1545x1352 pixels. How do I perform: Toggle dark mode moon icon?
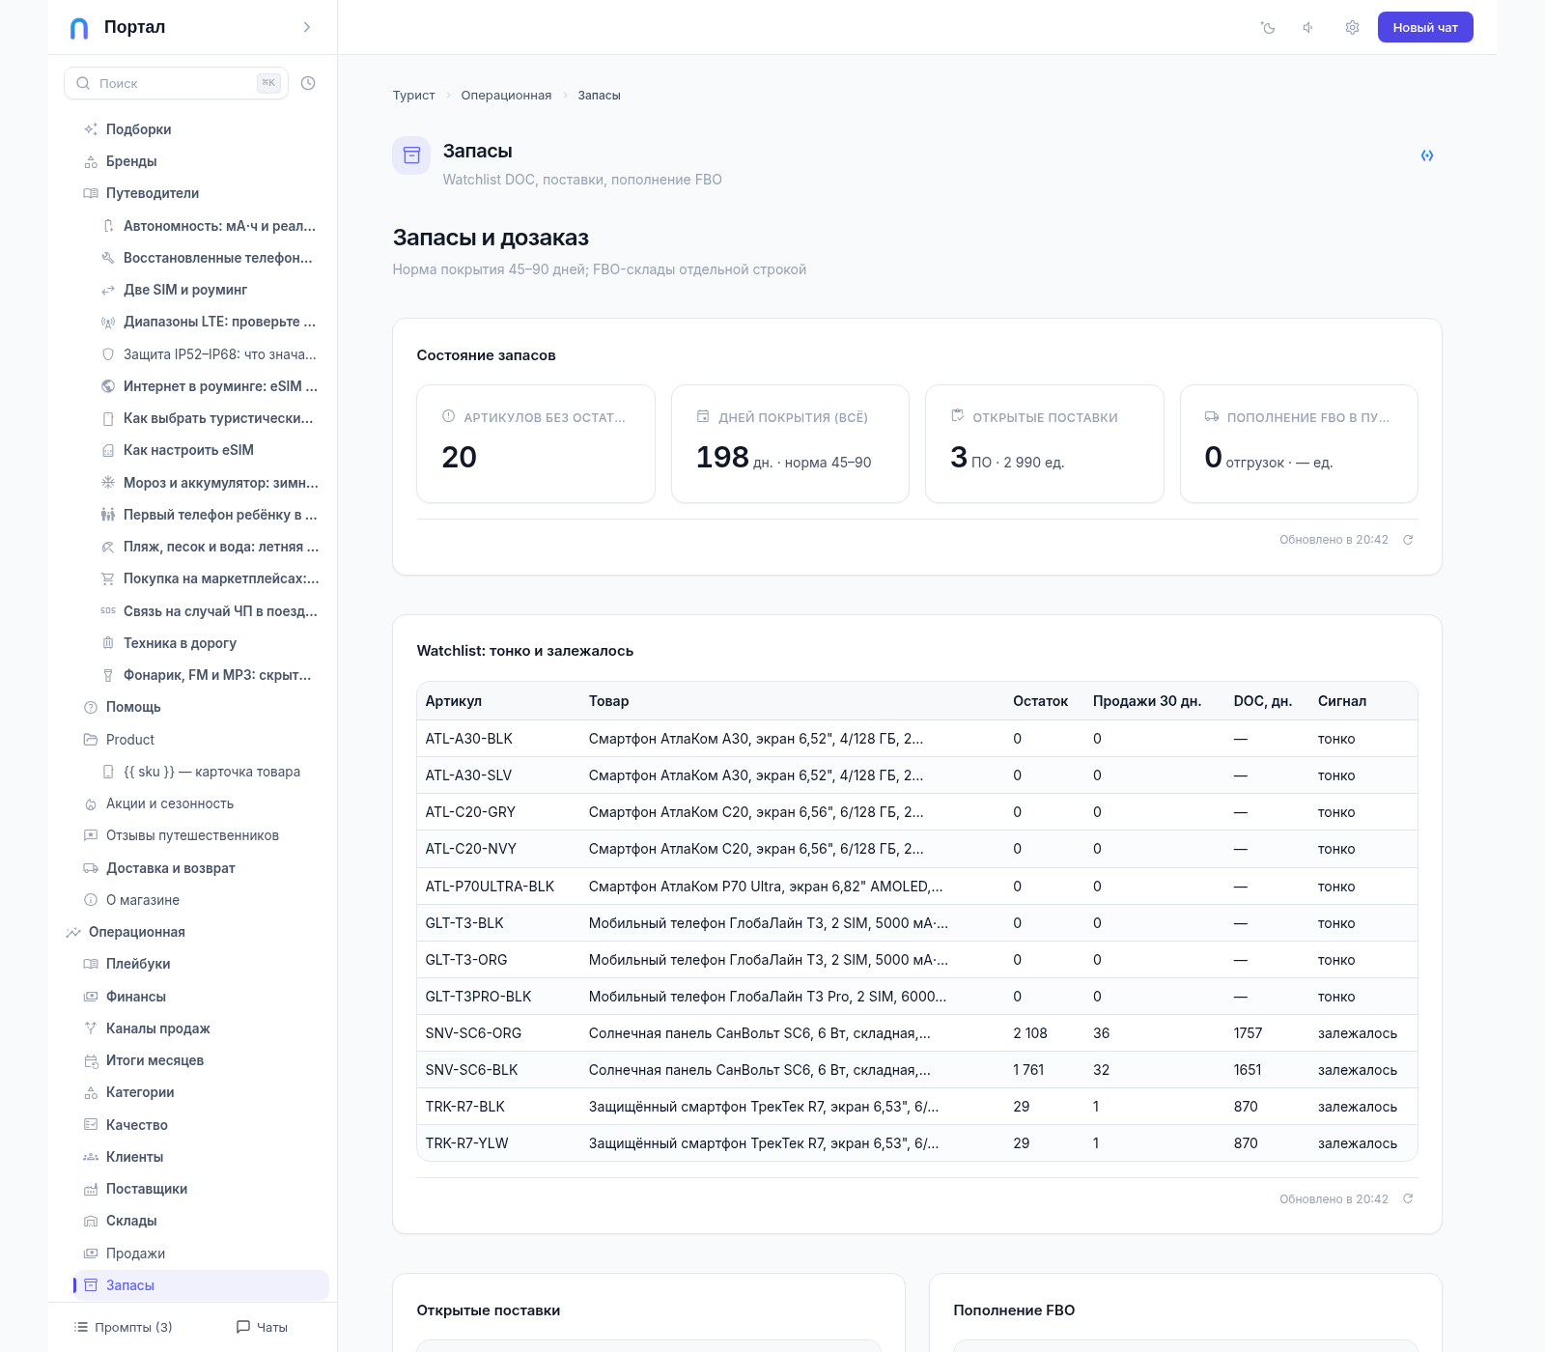[x=1268, y=27]
